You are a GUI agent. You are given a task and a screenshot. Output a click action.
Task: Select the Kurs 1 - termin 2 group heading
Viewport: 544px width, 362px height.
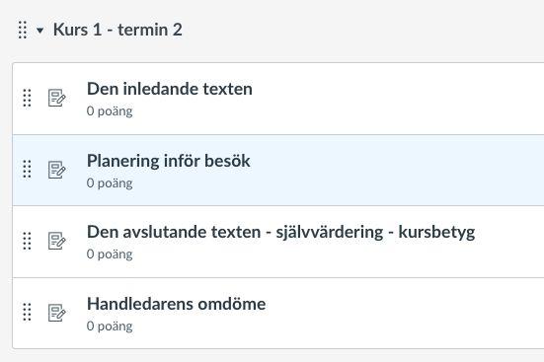[117, 30]
